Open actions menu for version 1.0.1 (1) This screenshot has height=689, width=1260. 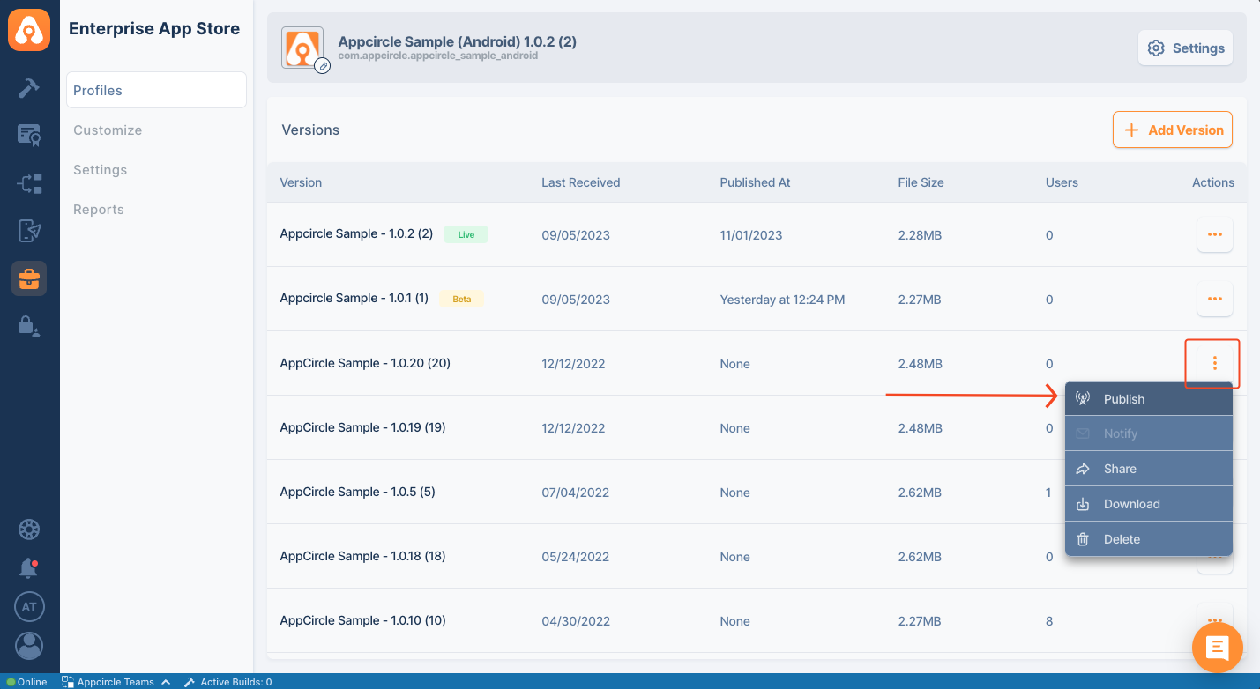(1214, 299)
